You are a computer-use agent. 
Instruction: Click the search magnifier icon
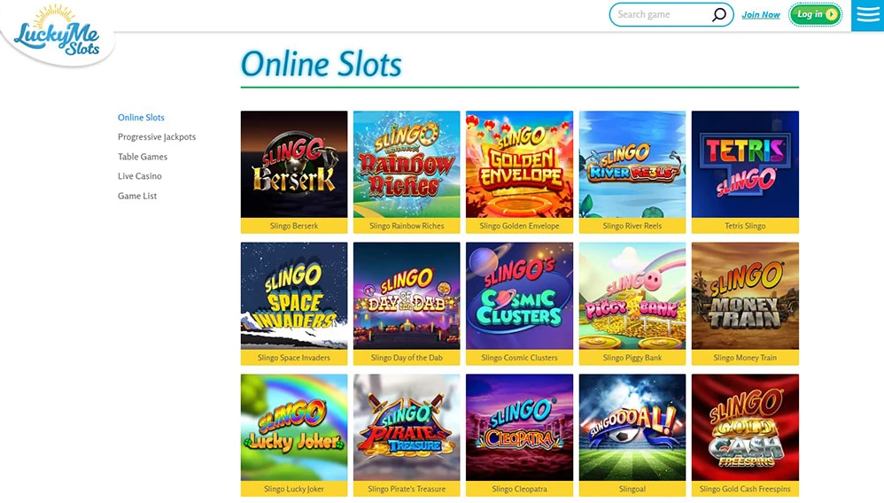[719, 15]
